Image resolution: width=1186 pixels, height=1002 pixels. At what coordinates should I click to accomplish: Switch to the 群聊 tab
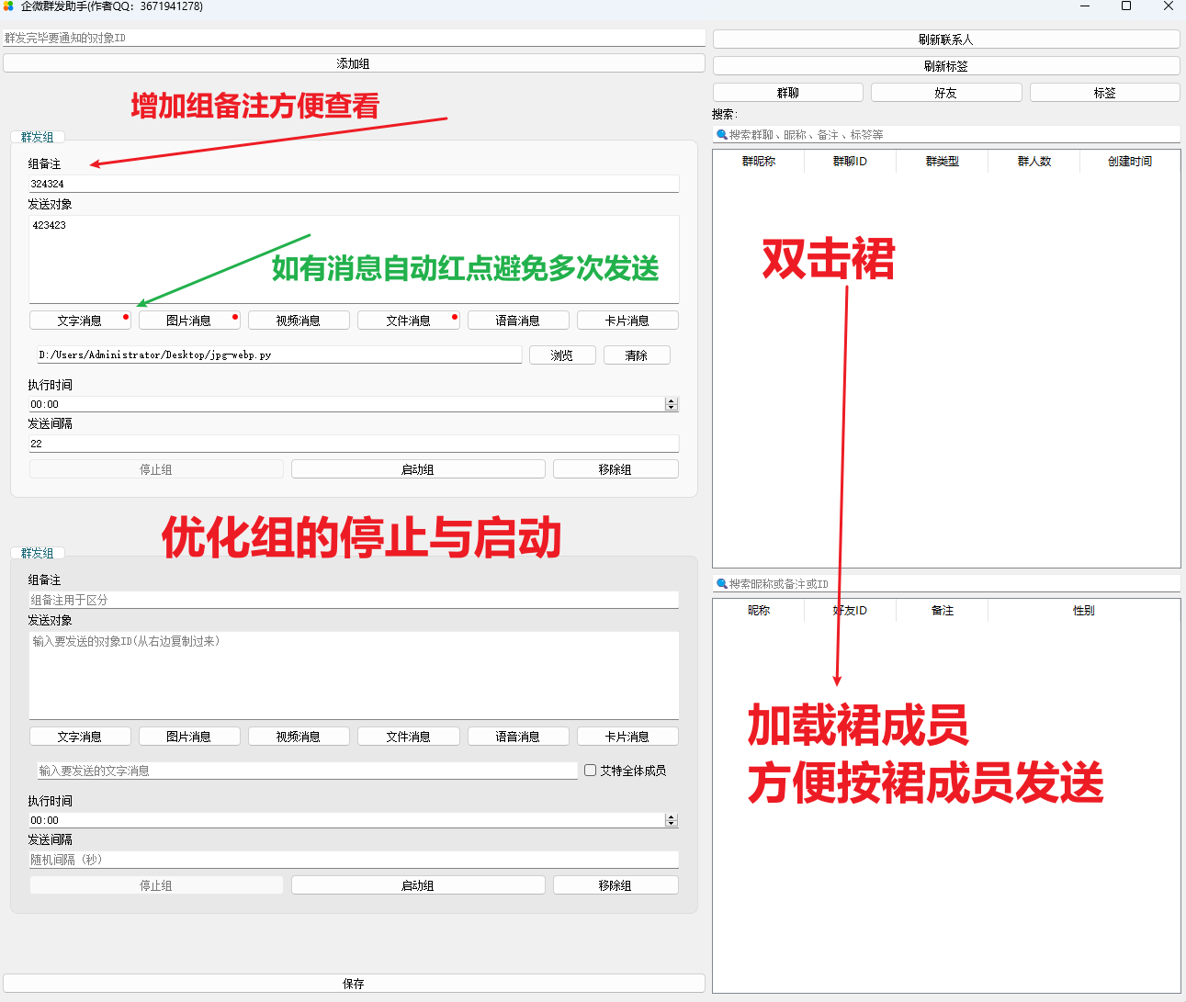click(787, 93)
